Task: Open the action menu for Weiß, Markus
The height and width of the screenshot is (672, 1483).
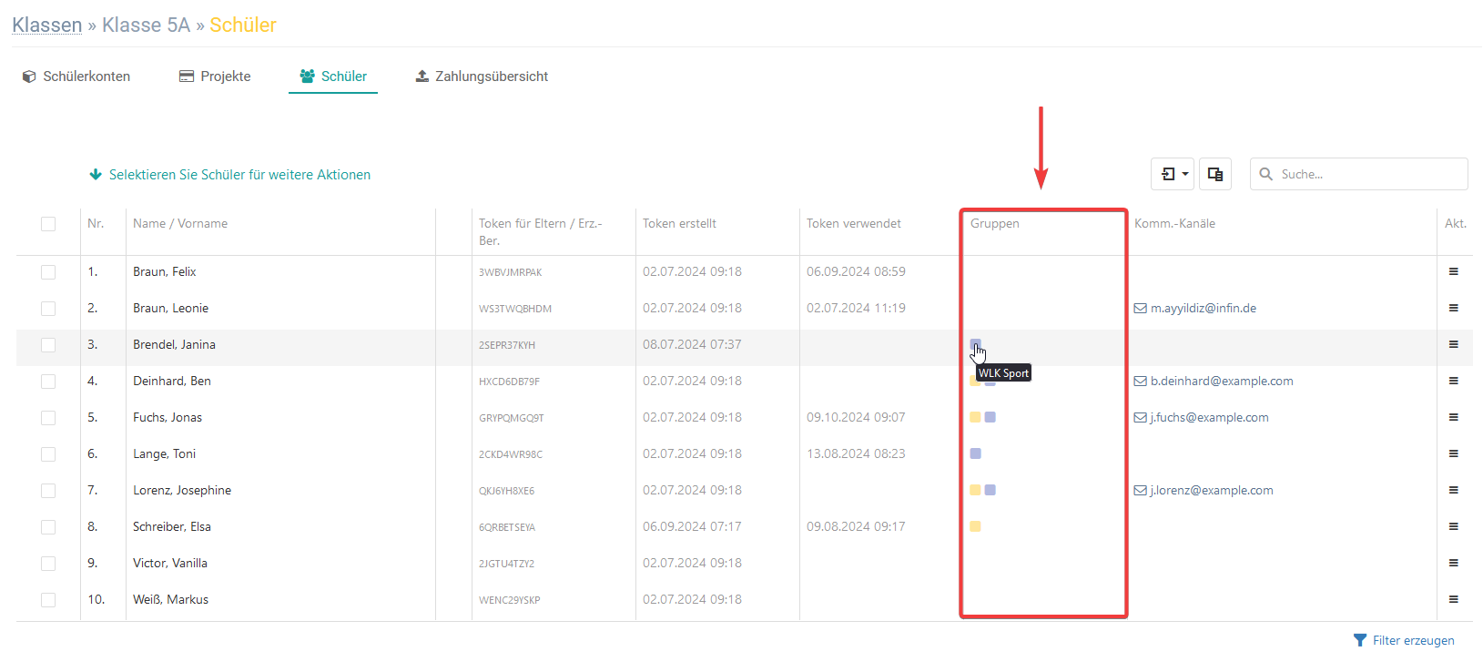Action: click(1454, 599)
